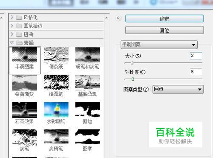
Task: Expand the 风格化 filter folder
Action: (x=12, y=18)
